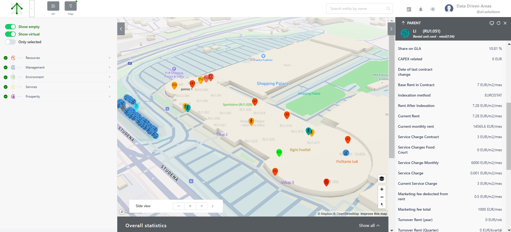The height and width of the screenshot is (232, 511).
Task: Zoom out of the map with minus
Action: (382, 197)
